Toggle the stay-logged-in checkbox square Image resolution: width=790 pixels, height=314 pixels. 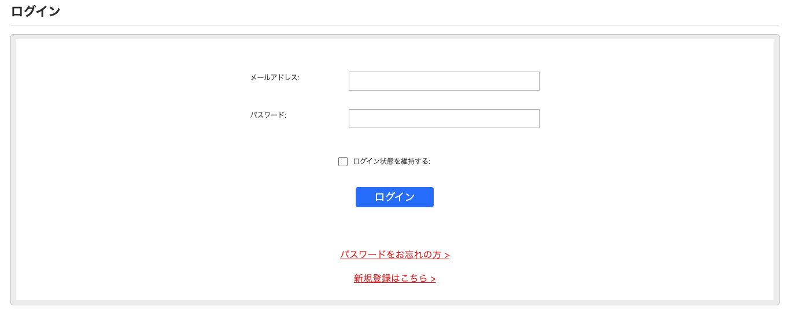[343, 162]
